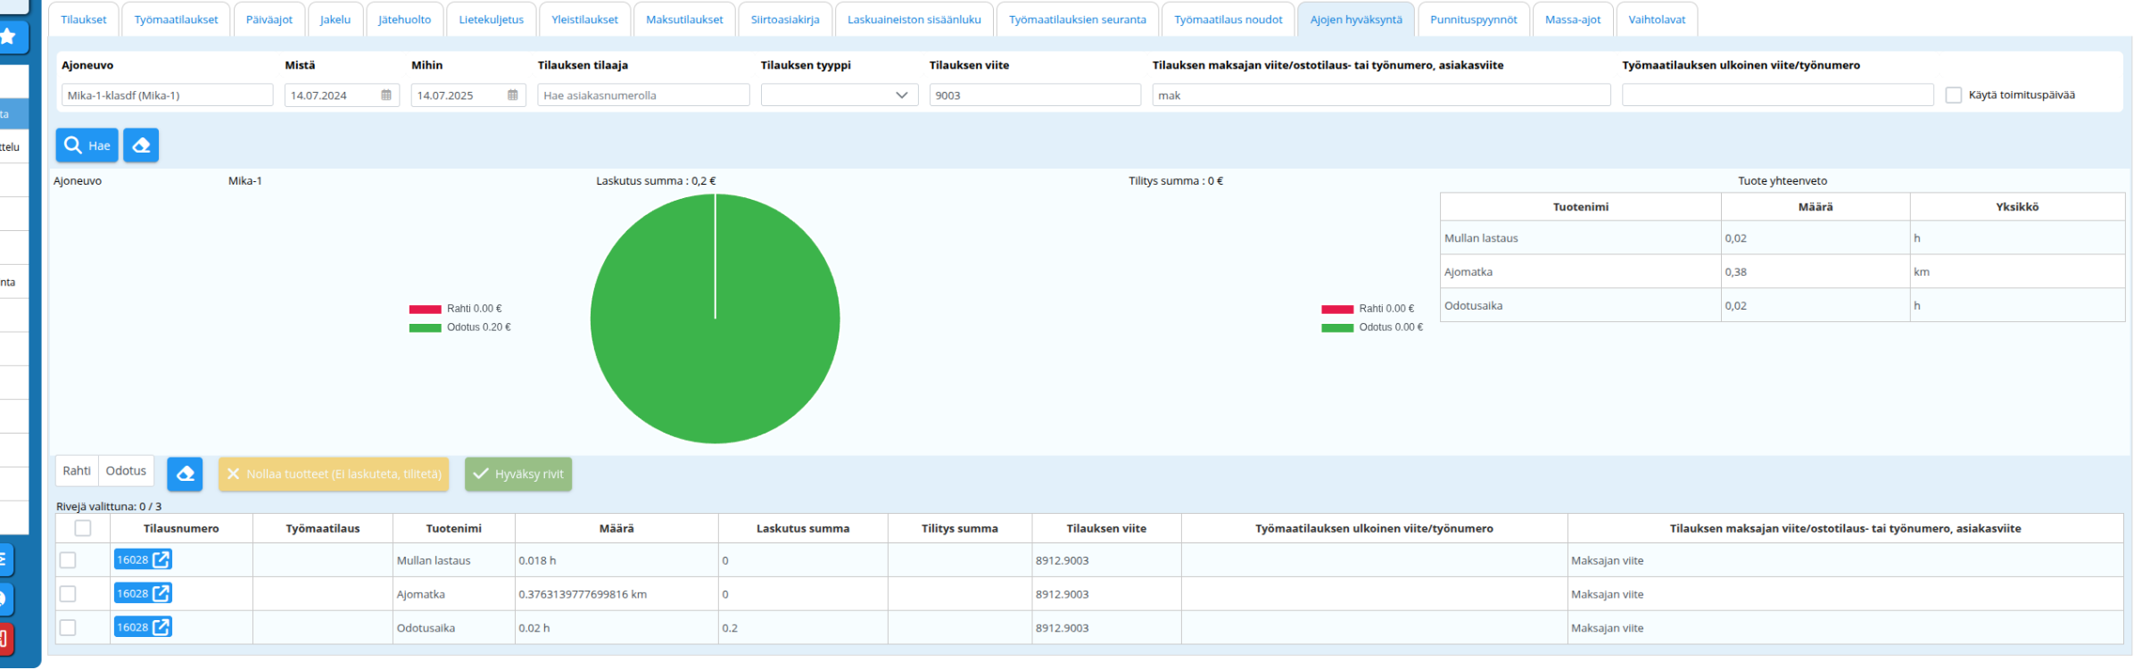Open order 16028 in the Odotusaika row
Image resolution: width=2134 pixels, height=670 pixels.
click(143, 628)
